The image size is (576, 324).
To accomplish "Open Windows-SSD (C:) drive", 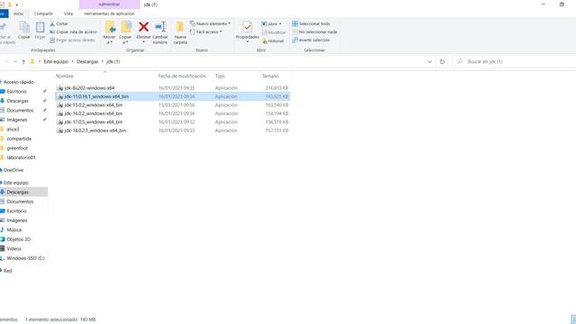I will click(25, 258).
